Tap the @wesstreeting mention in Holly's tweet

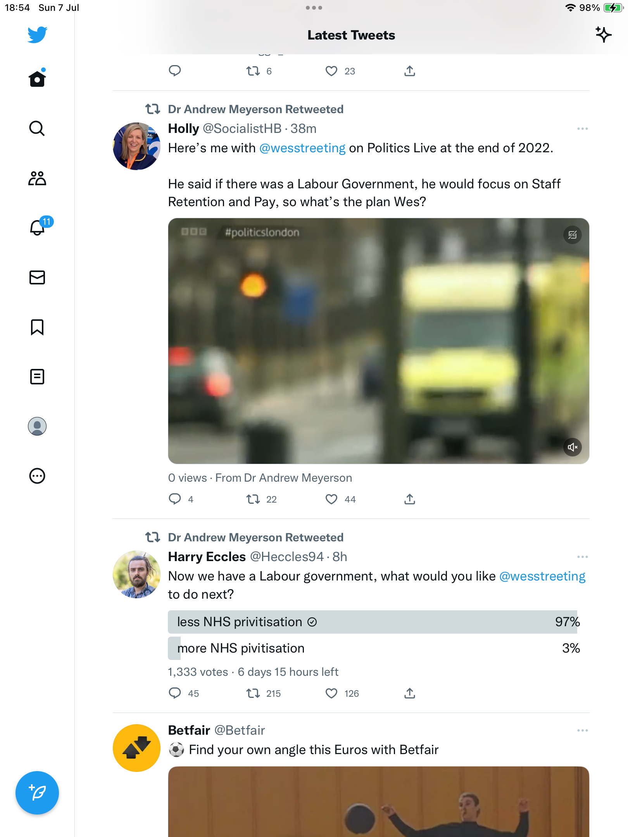coord(302,148)
